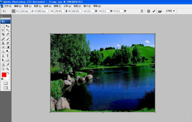Screen dimensions: 192x122
Task: Open the 滤镜 menu
Action: click(x=57, y=6)
